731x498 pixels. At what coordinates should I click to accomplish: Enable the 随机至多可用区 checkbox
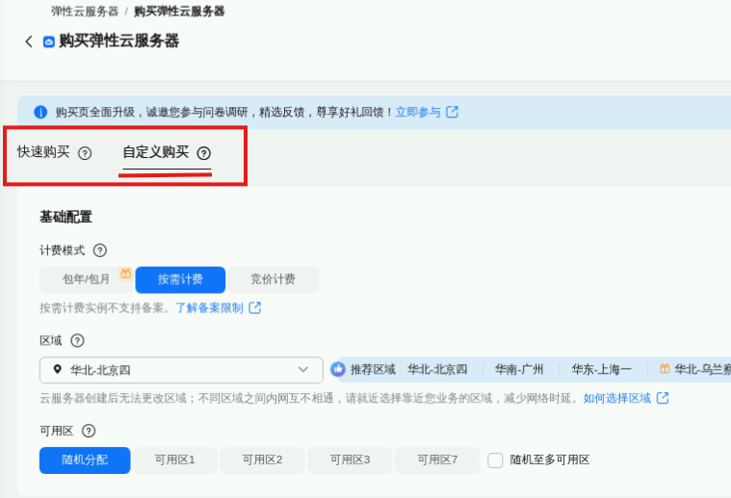pos(495,460)
